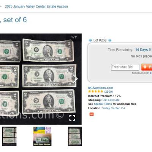152x152 pixels.
Task: Click the Lot #268 label
Action: click(100, 40)
